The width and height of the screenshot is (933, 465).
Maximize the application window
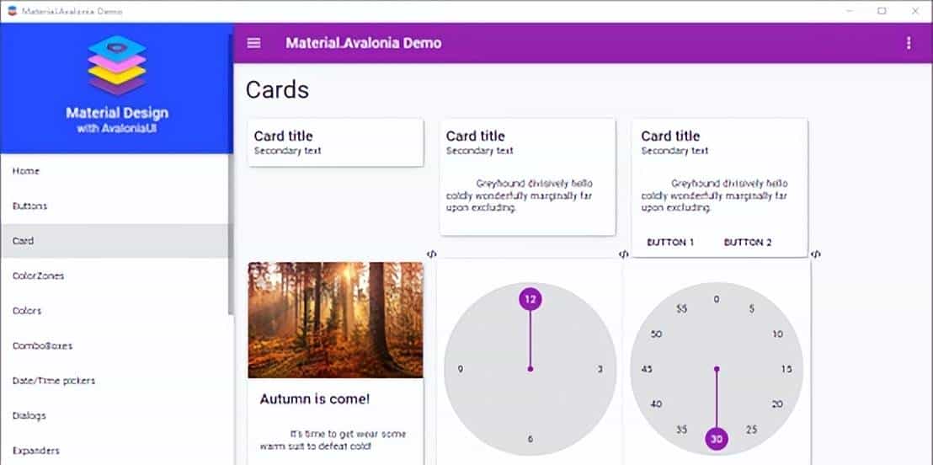pyautogui.click(x=882, y=11)
